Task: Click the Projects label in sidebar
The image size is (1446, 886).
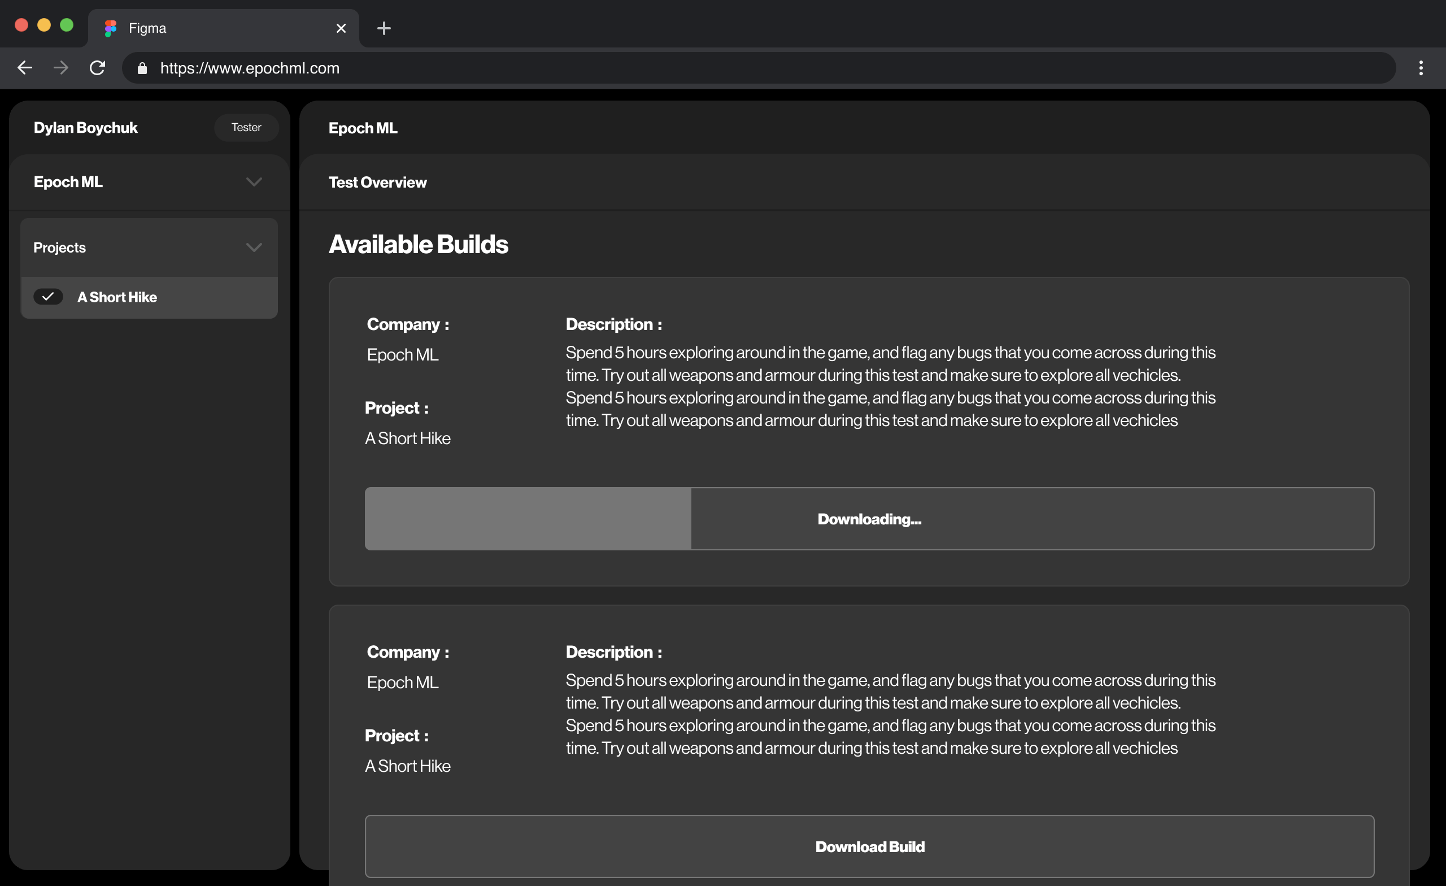Action: [59, 247]
